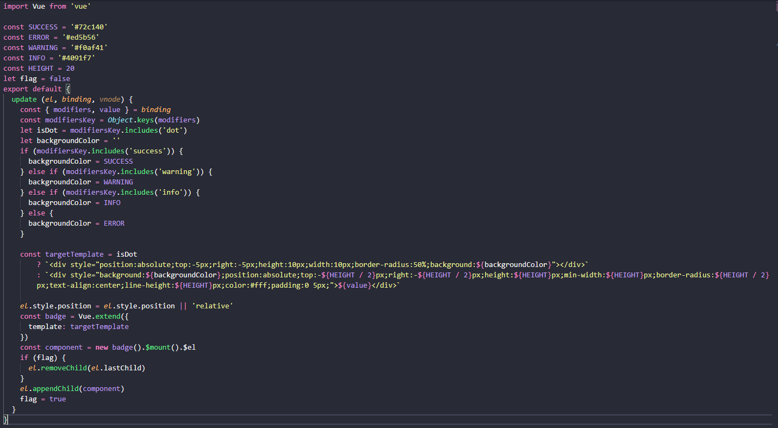The image size is (778, 428).
Task: Click the 'appendChild' method name
Action: coord(55,388)
